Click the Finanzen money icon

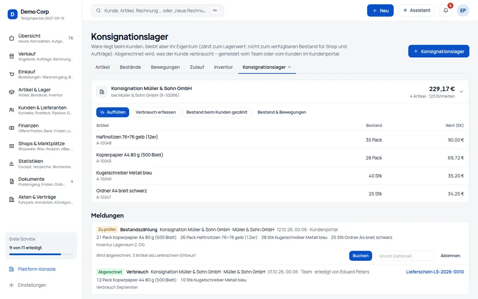pyautogui.click(x=12, y=128)
